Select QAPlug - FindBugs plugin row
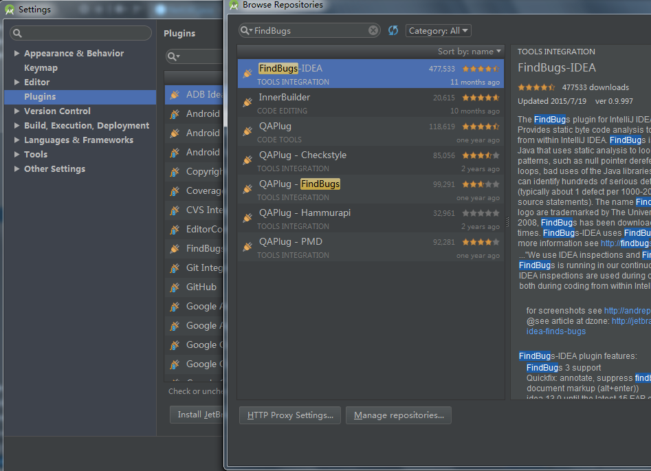The width and height of the screenshot is (651, 471). coord(371,189)
